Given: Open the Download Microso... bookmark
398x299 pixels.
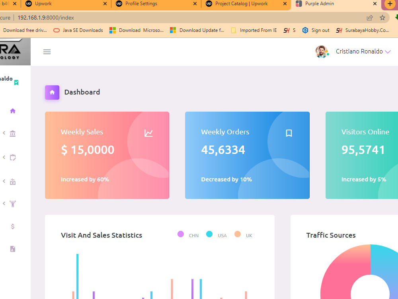Looking at the screenshot, I should pos(137,30).
